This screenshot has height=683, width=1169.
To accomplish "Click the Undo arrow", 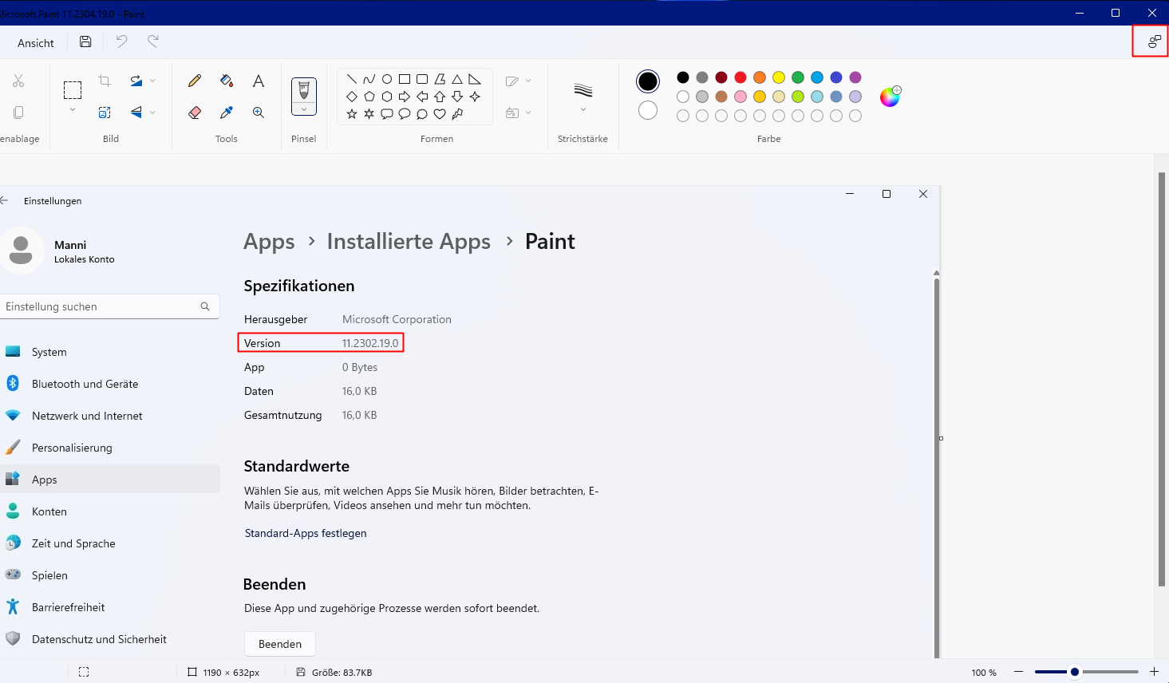I will [x=121, y=41].
